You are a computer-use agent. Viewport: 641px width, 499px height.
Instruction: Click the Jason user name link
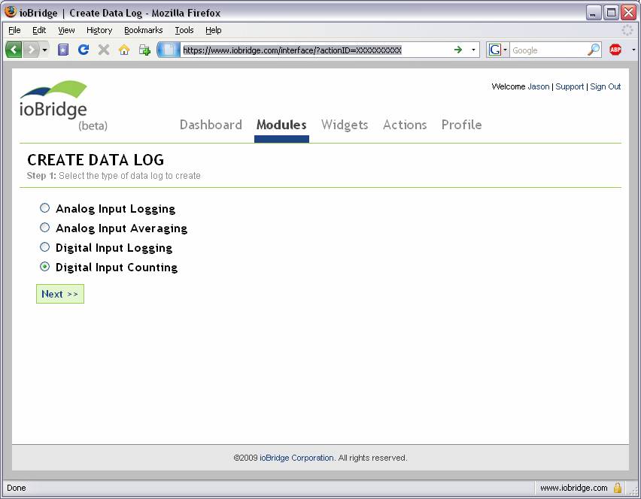point(539,86)
